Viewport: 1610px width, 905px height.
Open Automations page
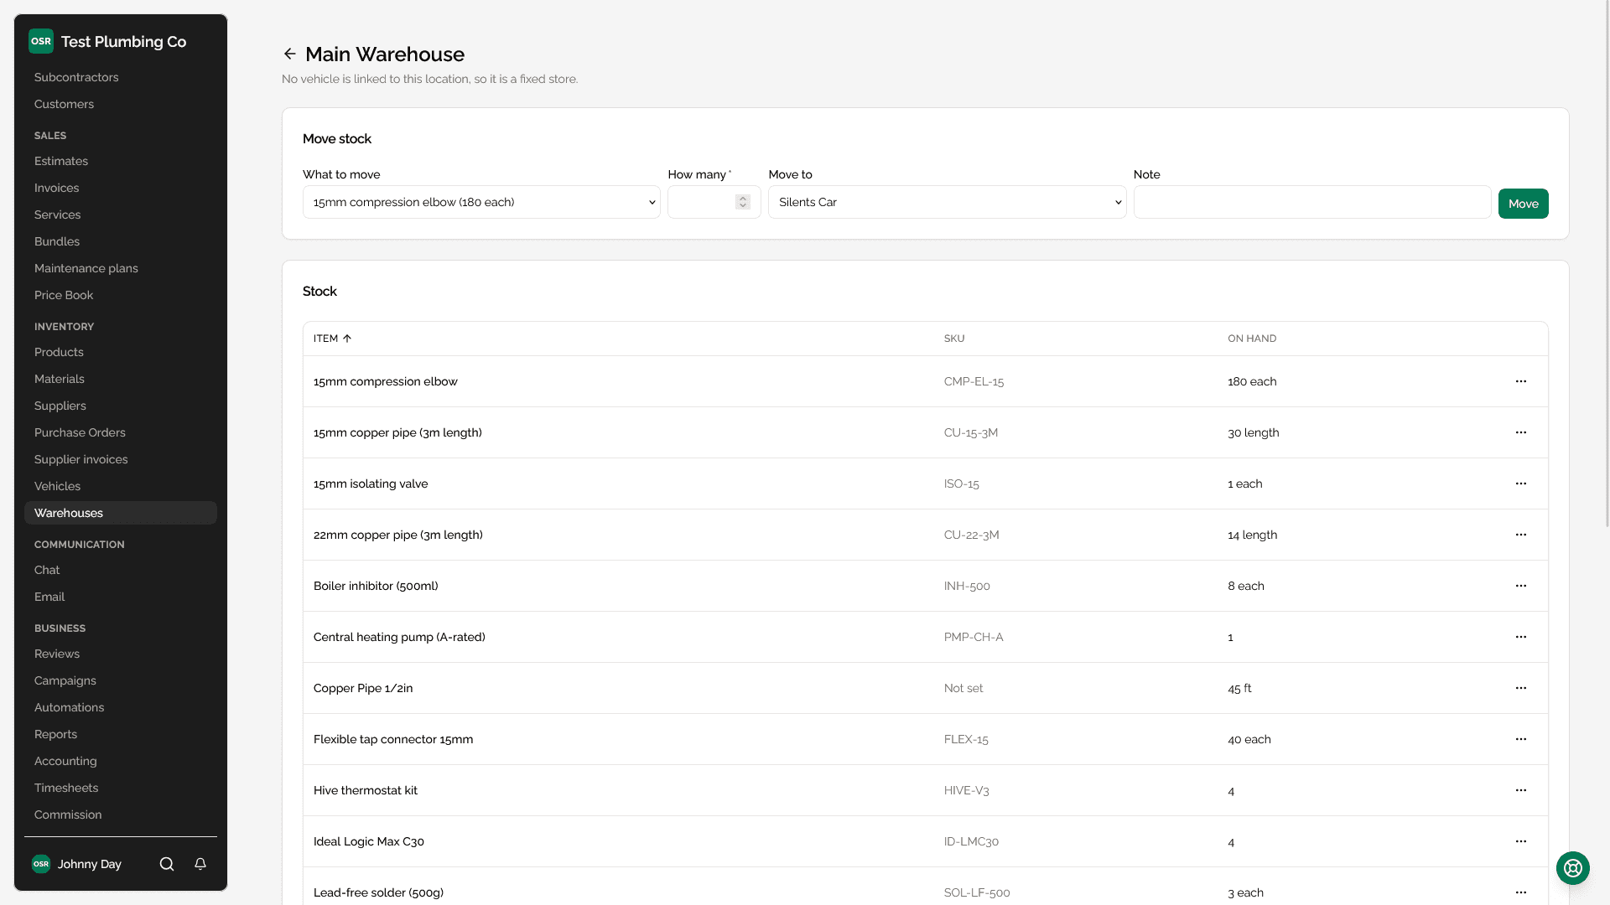pyautogui.click(x=70, y=707)
